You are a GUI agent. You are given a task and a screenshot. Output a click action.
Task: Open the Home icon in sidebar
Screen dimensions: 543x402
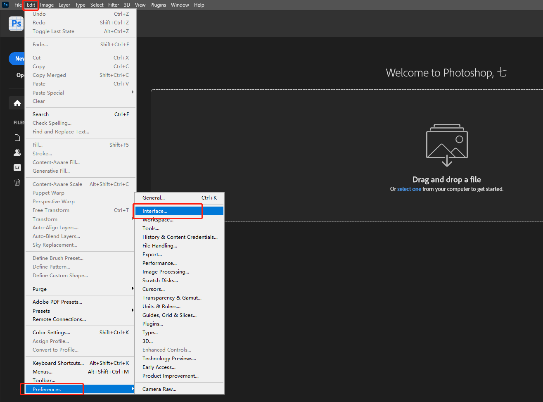pos(17,103)
